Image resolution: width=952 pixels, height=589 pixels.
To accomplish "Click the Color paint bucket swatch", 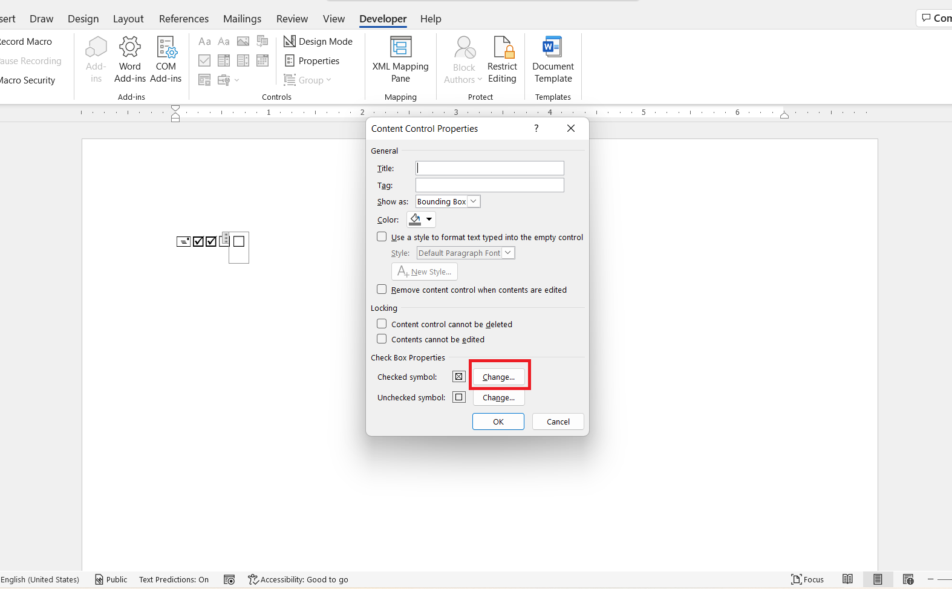I will point(416,220).
